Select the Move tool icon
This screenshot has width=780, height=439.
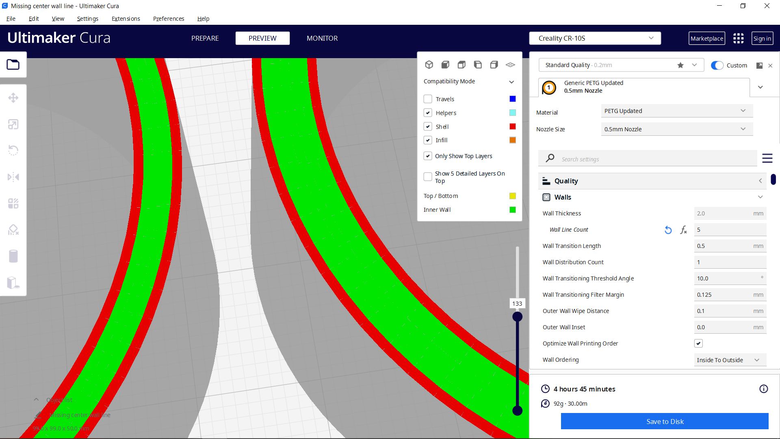point(13,98)
